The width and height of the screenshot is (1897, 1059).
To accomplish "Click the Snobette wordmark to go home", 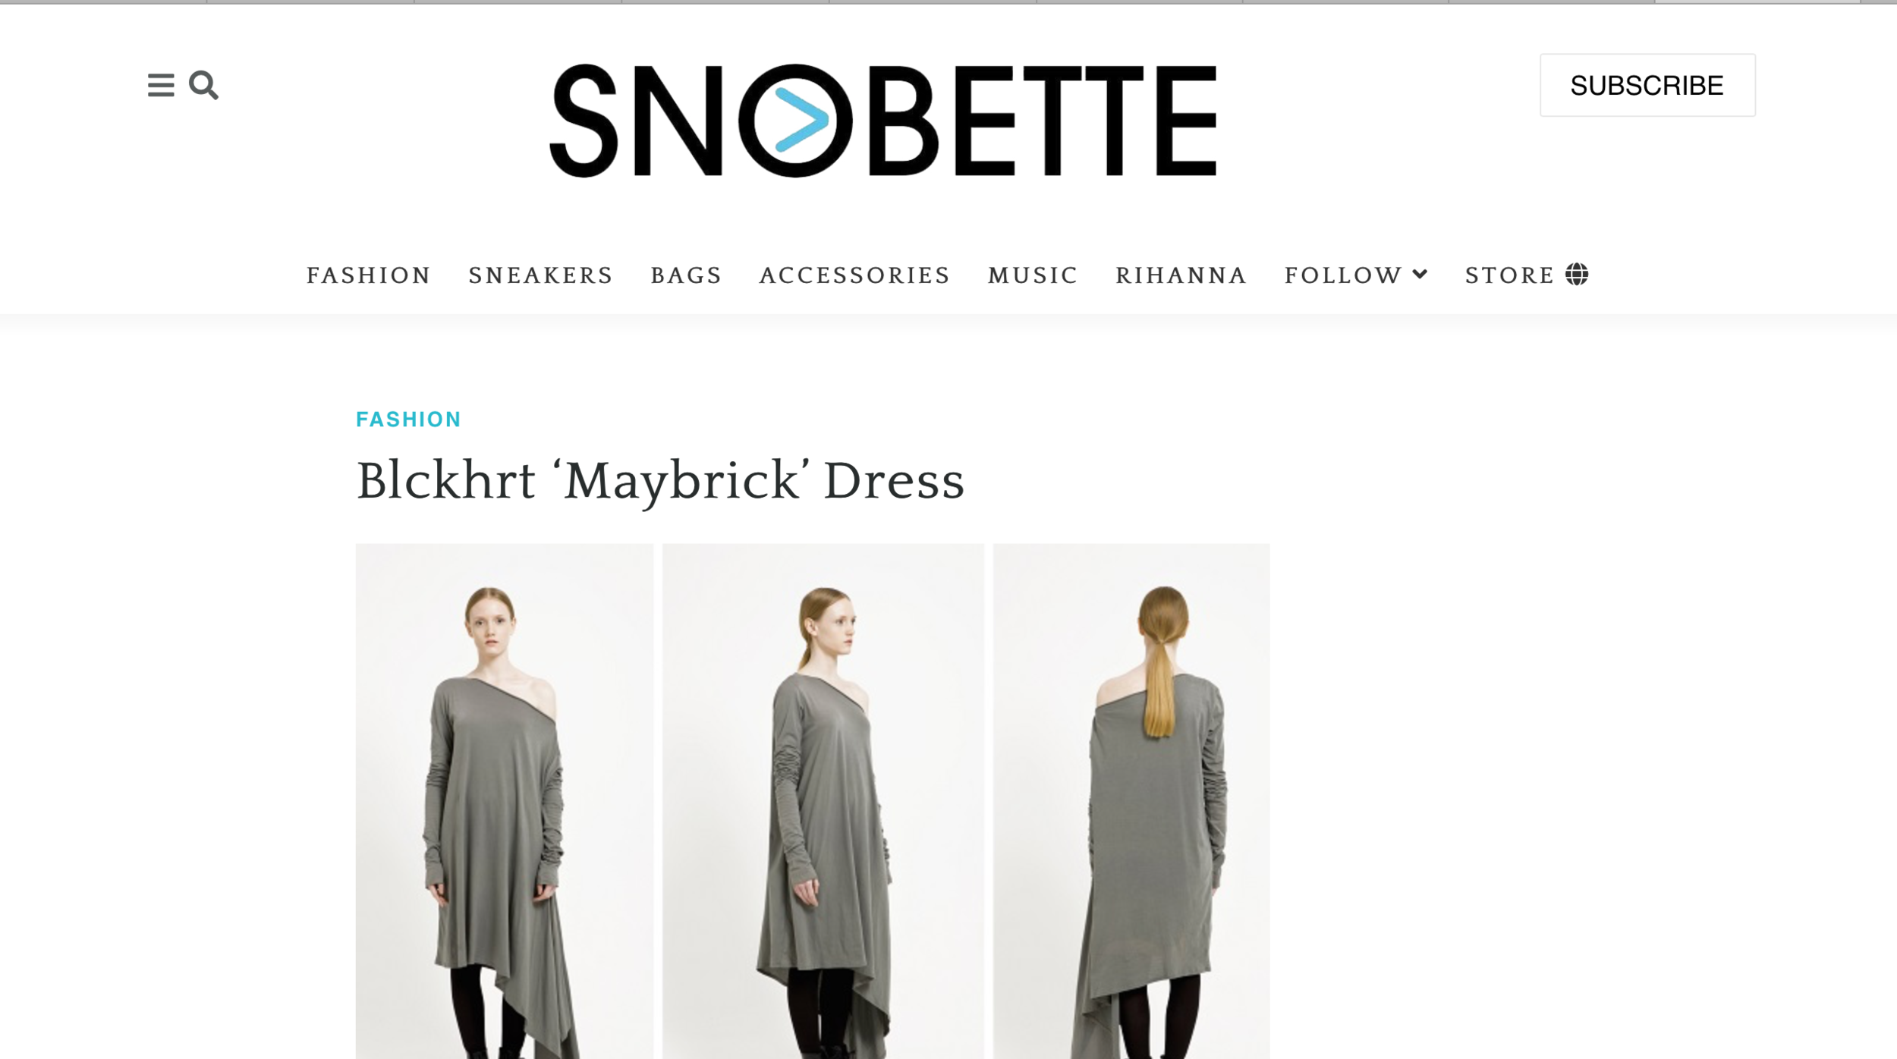I will pos(883,121).
